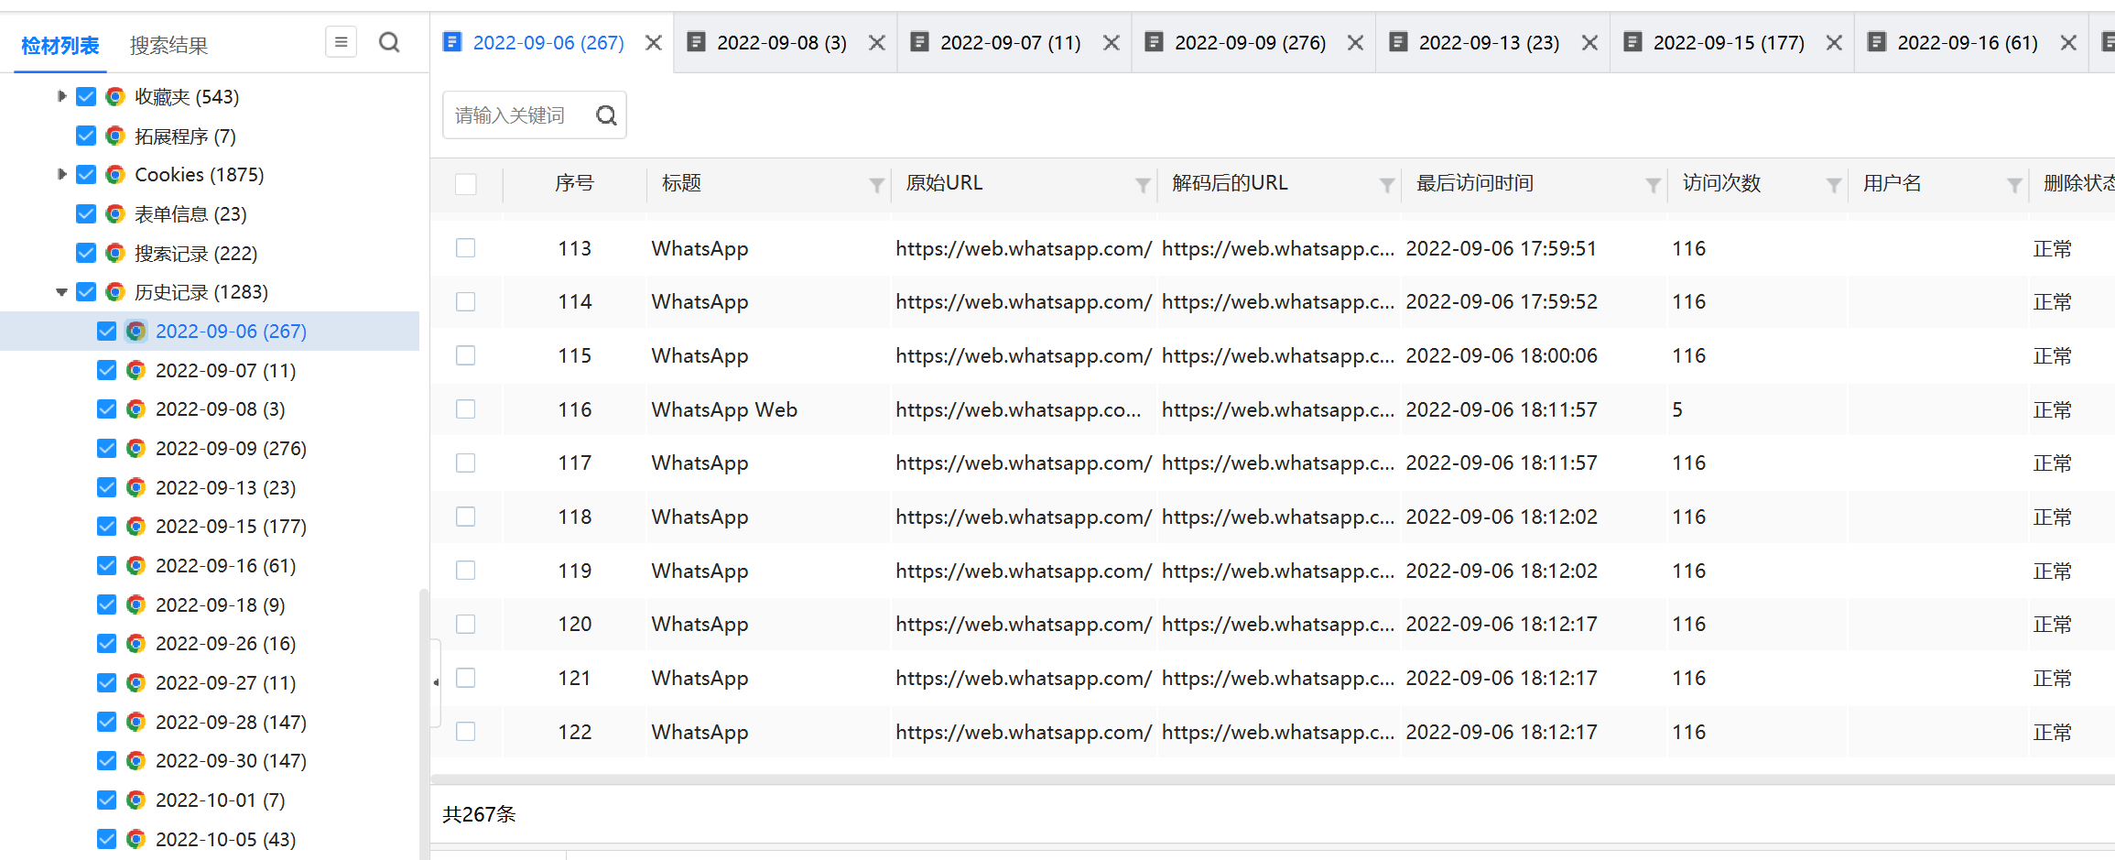Select the 2022-09-15 (177) history node

[231, 526]
